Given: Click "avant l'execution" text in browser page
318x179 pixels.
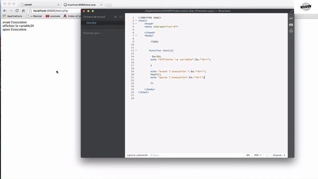Looking at the screenshot, I should [14, 22].
